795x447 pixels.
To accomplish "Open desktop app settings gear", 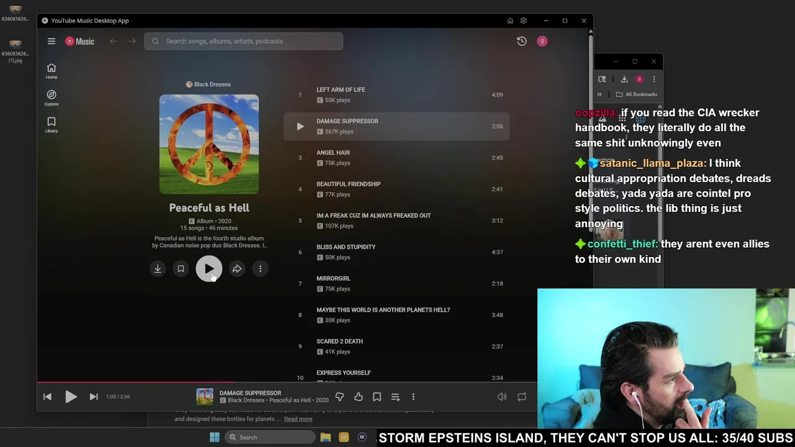I will tap(524, 20).
